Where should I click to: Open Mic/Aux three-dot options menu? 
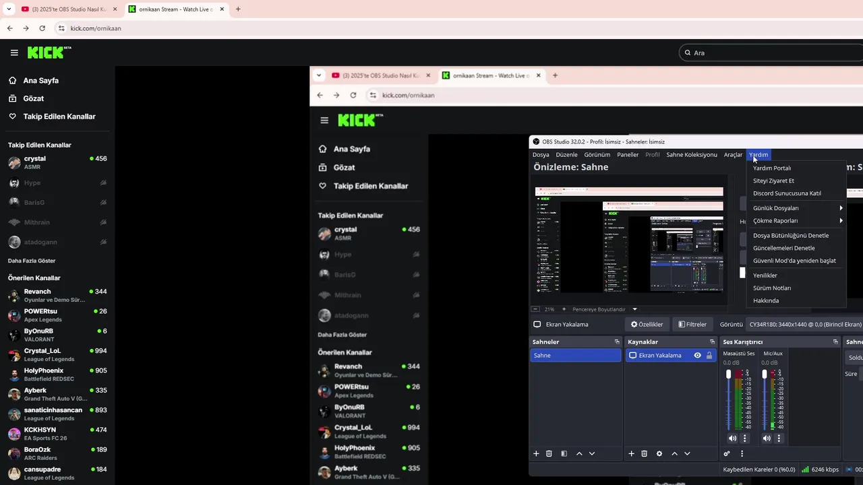(x=779, y=439)
